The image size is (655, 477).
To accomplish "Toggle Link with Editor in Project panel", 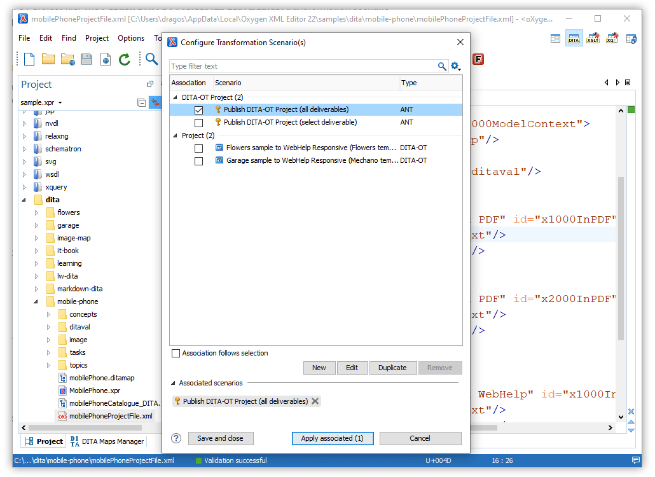I will pyautogui.click(x=155, y=102).
